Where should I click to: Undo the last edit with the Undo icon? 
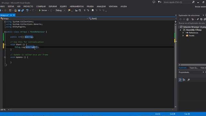27,10
